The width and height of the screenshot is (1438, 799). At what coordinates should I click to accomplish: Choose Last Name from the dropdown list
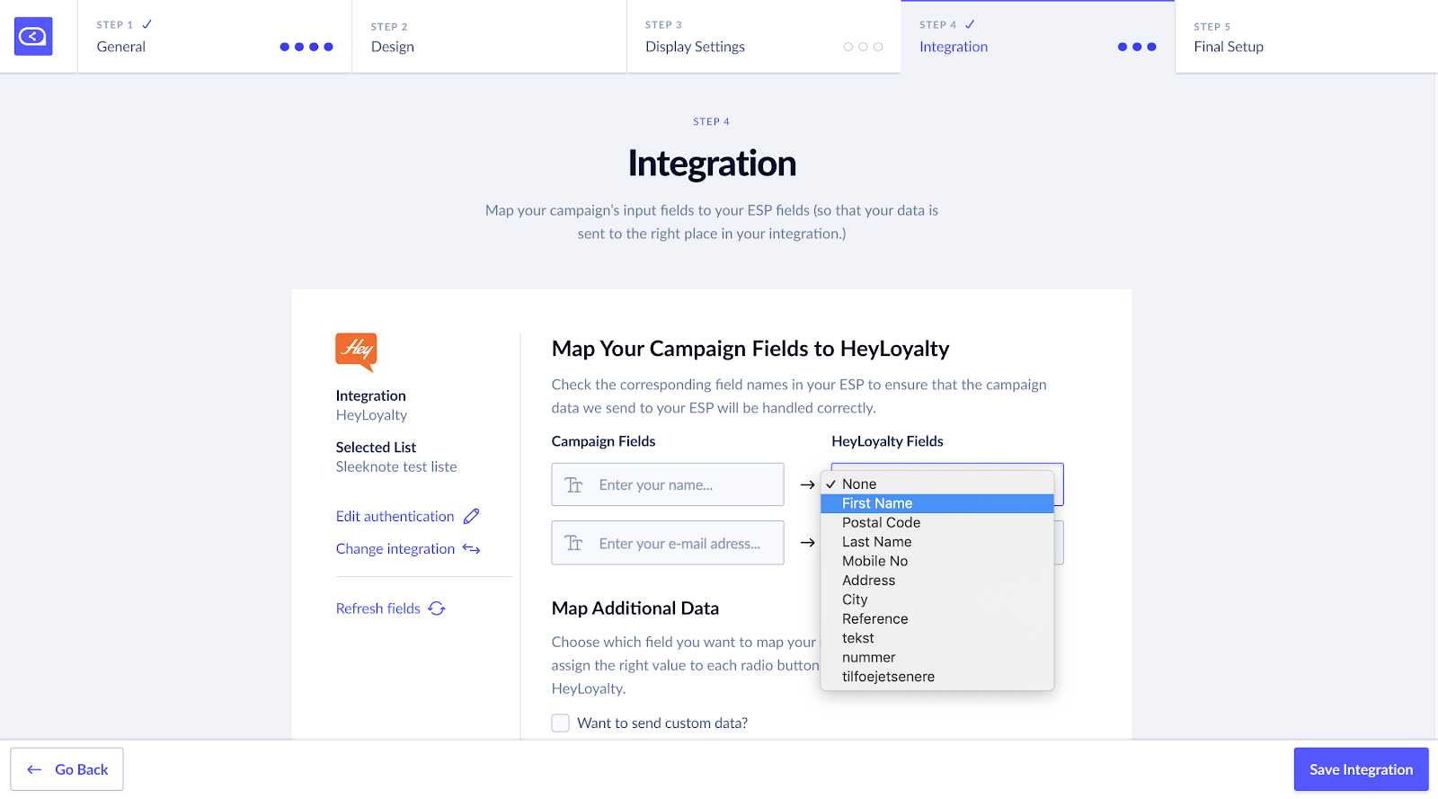pos(937,542)
